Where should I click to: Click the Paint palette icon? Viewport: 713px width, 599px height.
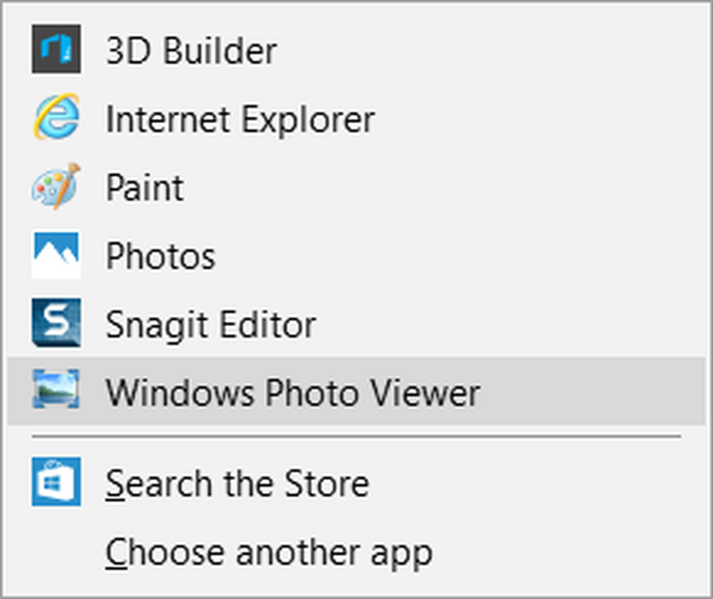pyautogui.click(x=56, y=187)
